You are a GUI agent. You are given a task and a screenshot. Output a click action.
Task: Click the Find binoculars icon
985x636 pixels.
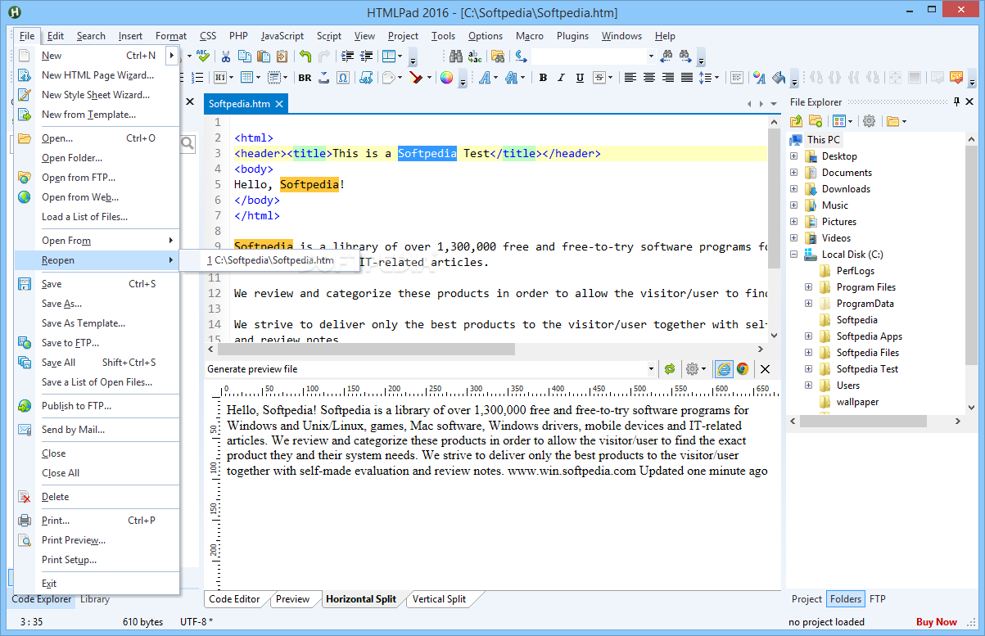[x=456, y=56]
